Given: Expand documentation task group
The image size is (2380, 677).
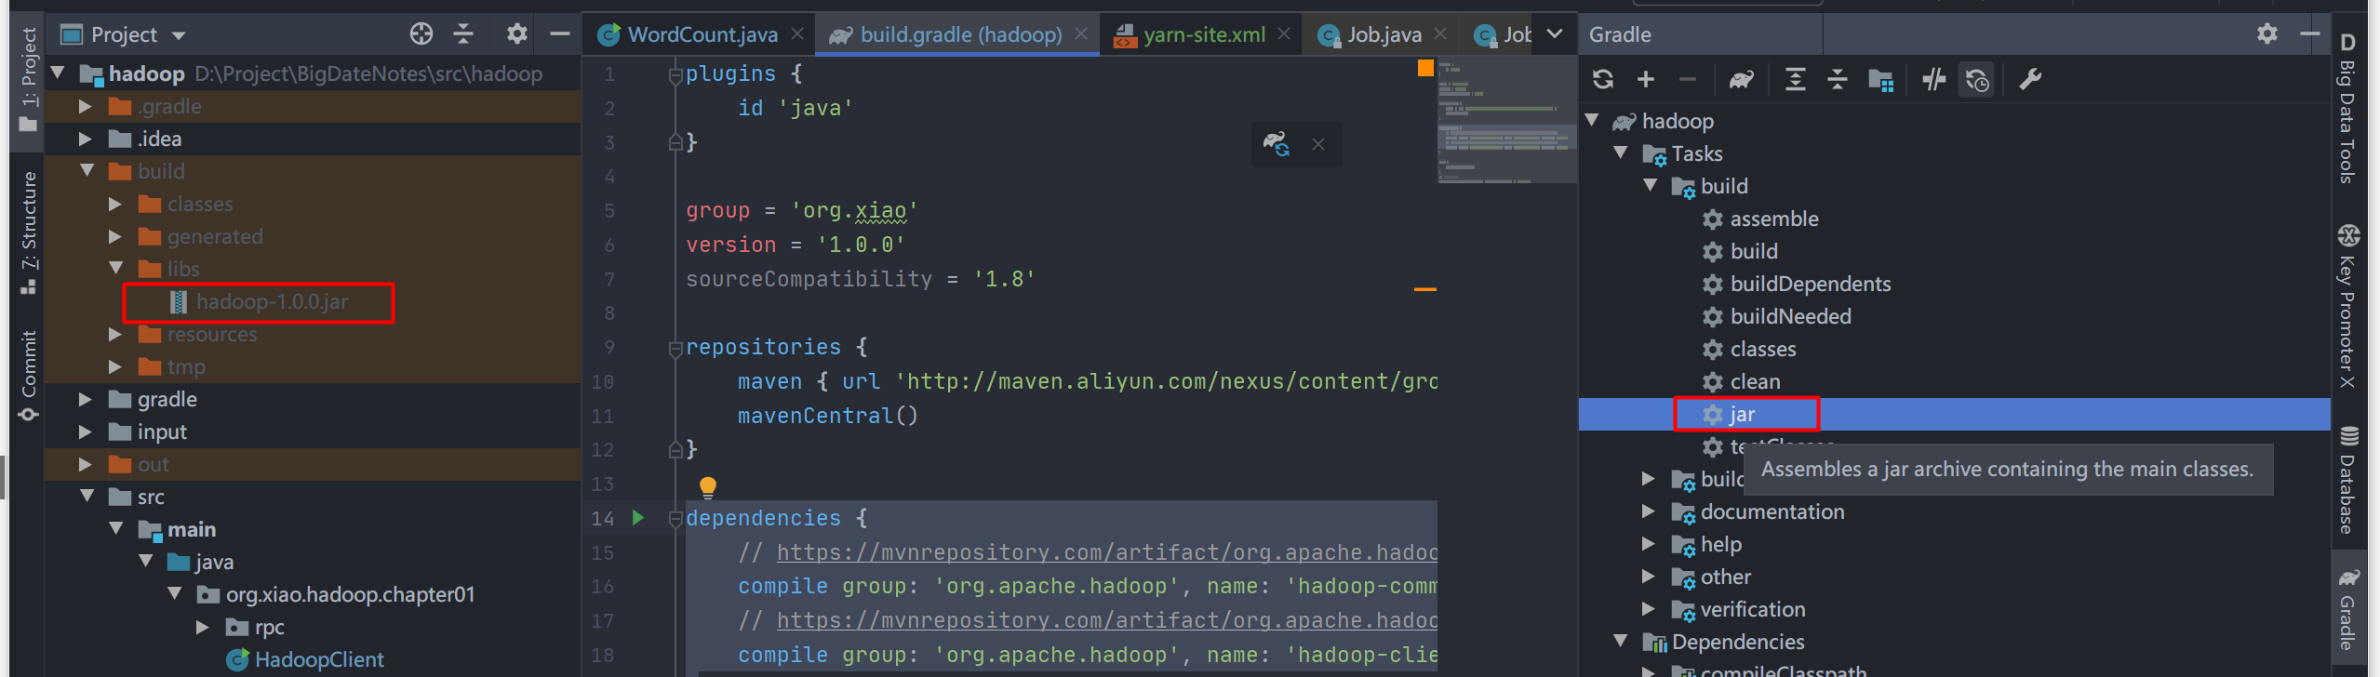Looking at the screenshot, I should click(x=1649, y=511).
